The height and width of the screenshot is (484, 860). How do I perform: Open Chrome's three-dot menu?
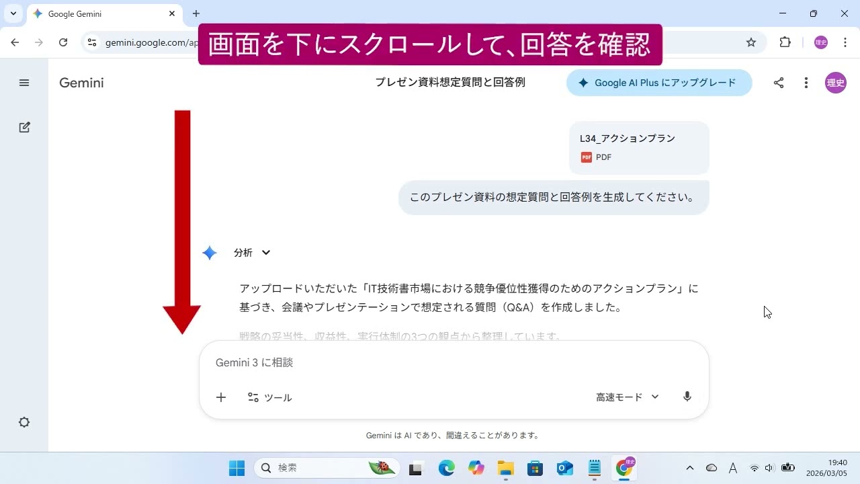[x=844, y=42]
